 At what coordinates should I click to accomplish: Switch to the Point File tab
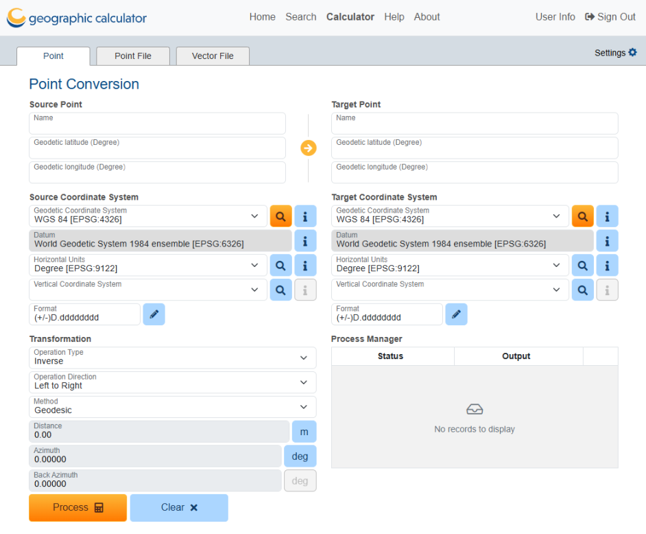pyautogui.click(x=133, y=56)
